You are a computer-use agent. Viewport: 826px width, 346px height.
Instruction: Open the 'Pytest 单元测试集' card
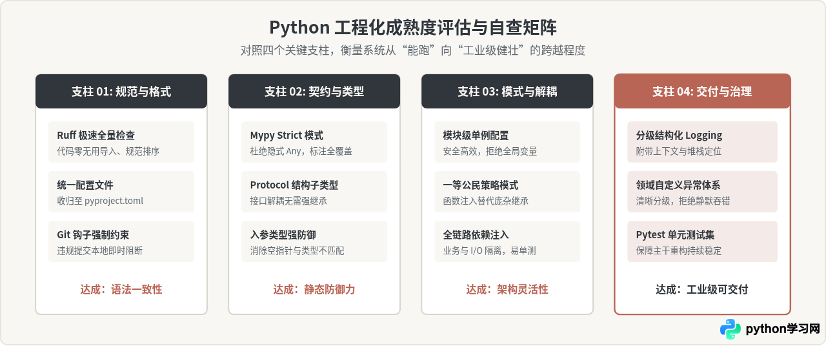tap(702, 241)
